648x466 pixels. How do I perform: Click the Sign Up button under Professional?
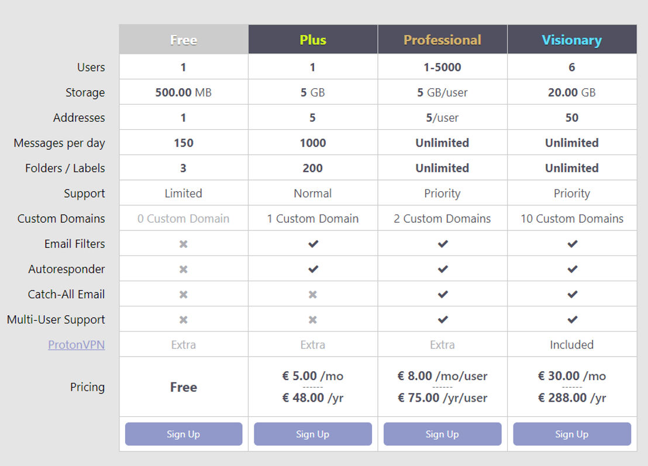point(442,434)
